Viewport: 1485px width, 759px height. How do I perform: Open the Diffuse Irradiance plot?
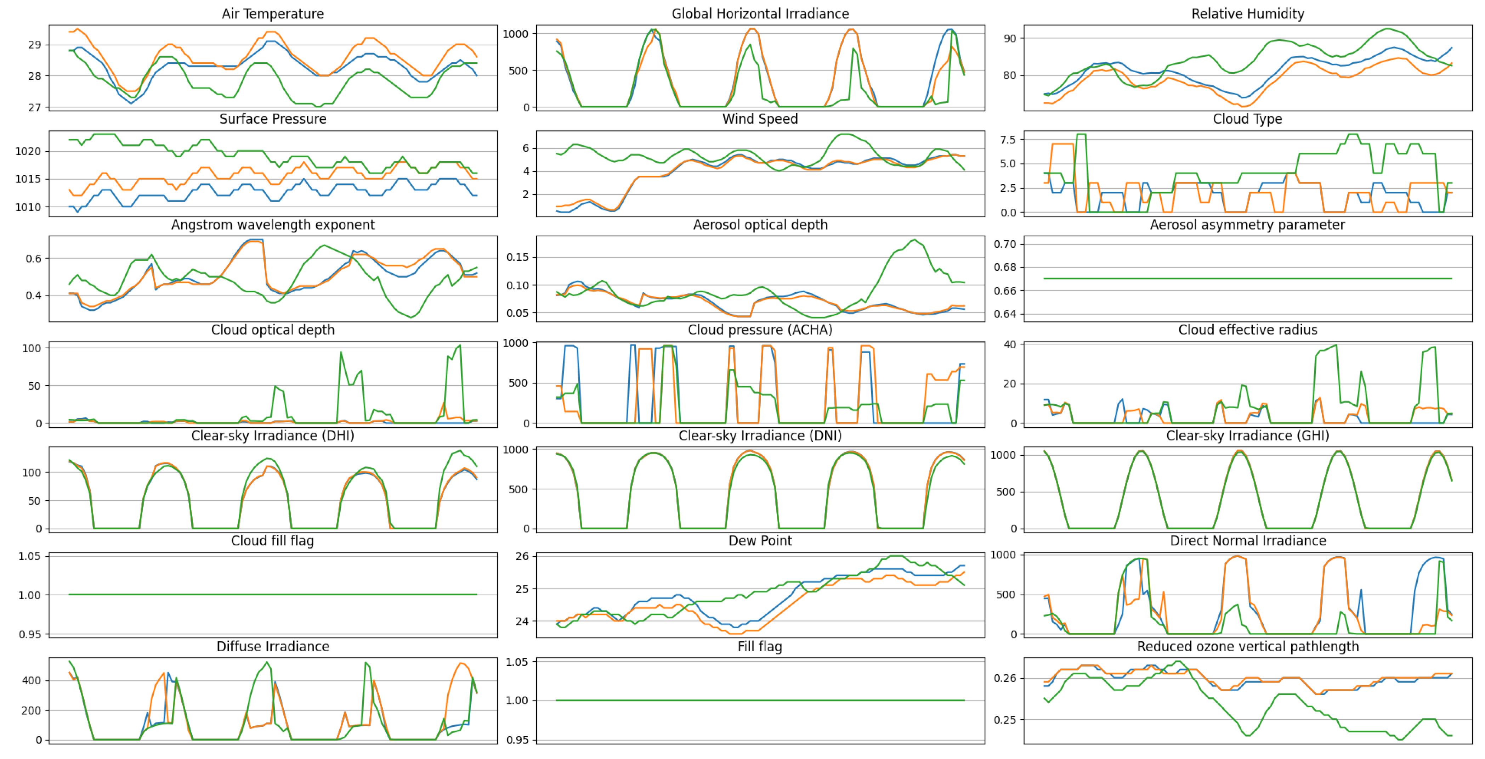pos(273,701)
